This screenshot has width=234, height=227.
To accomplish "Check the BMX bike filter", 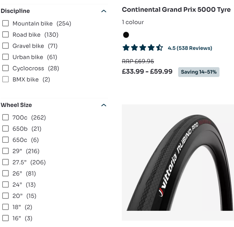I will 6,79.
